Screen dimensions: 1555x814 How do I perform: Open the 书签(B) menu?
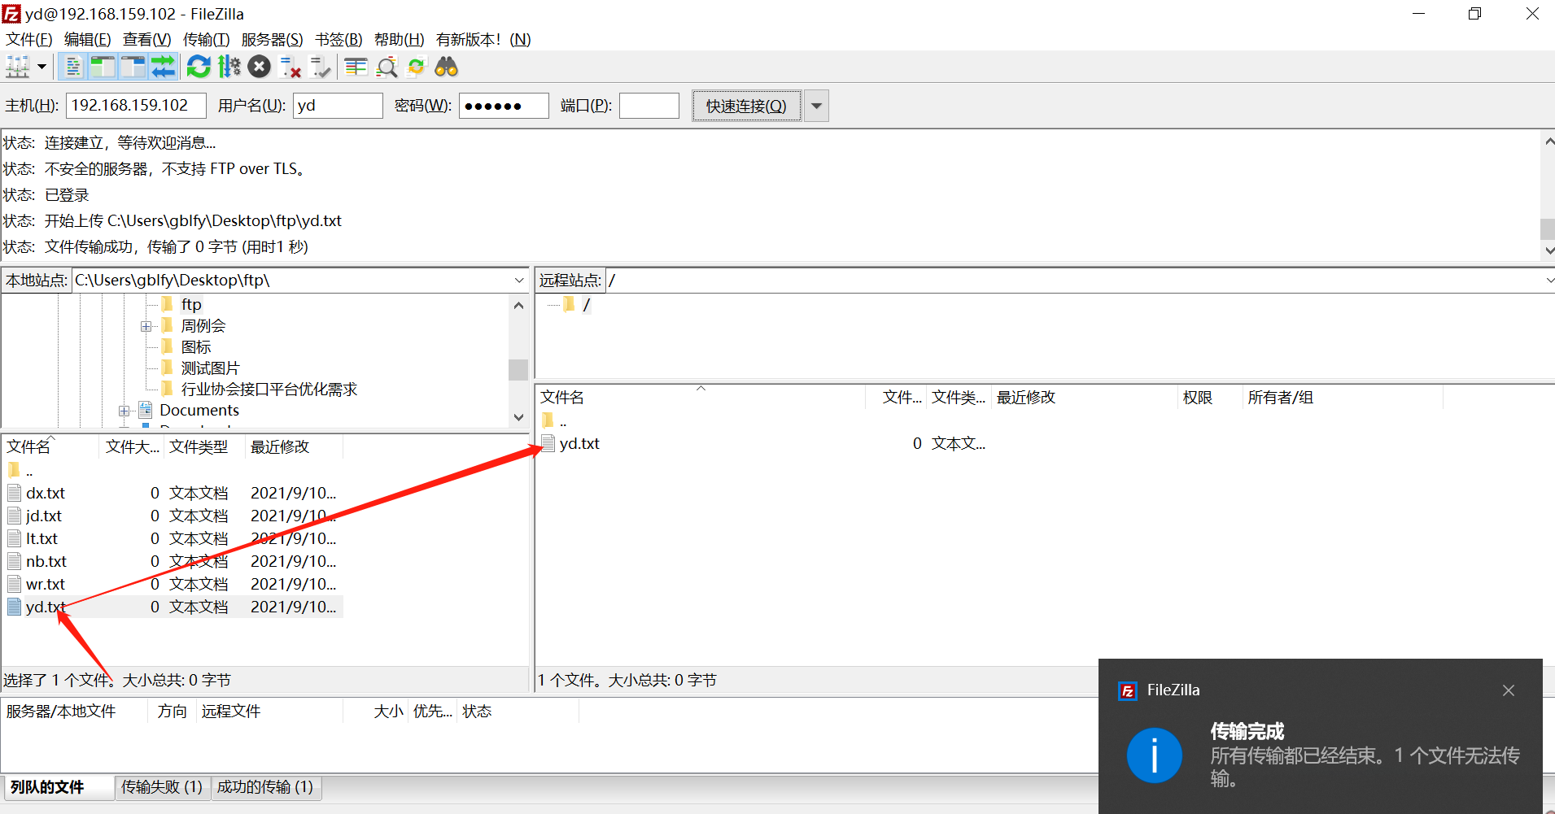click(x=339, y=39)
